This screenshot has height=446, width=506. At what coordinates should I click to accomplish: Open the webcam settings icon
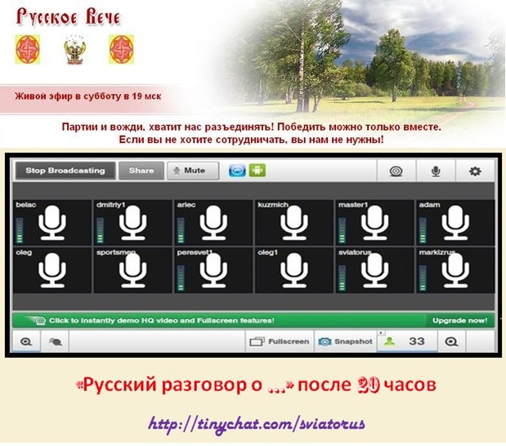coord(396,172)
